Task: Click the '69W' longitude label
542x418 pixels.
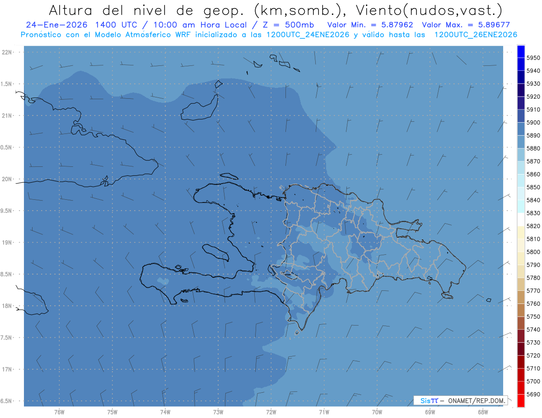Action: point(430,412)
